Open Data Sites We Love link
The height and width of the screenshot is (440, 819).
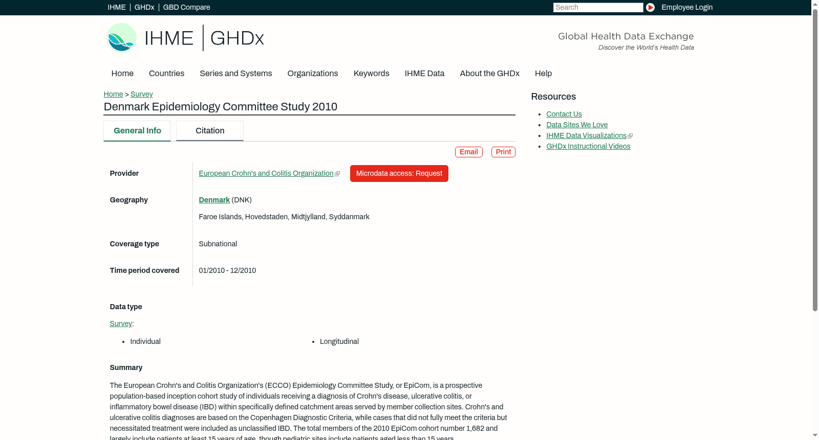[x=577, y=125]
